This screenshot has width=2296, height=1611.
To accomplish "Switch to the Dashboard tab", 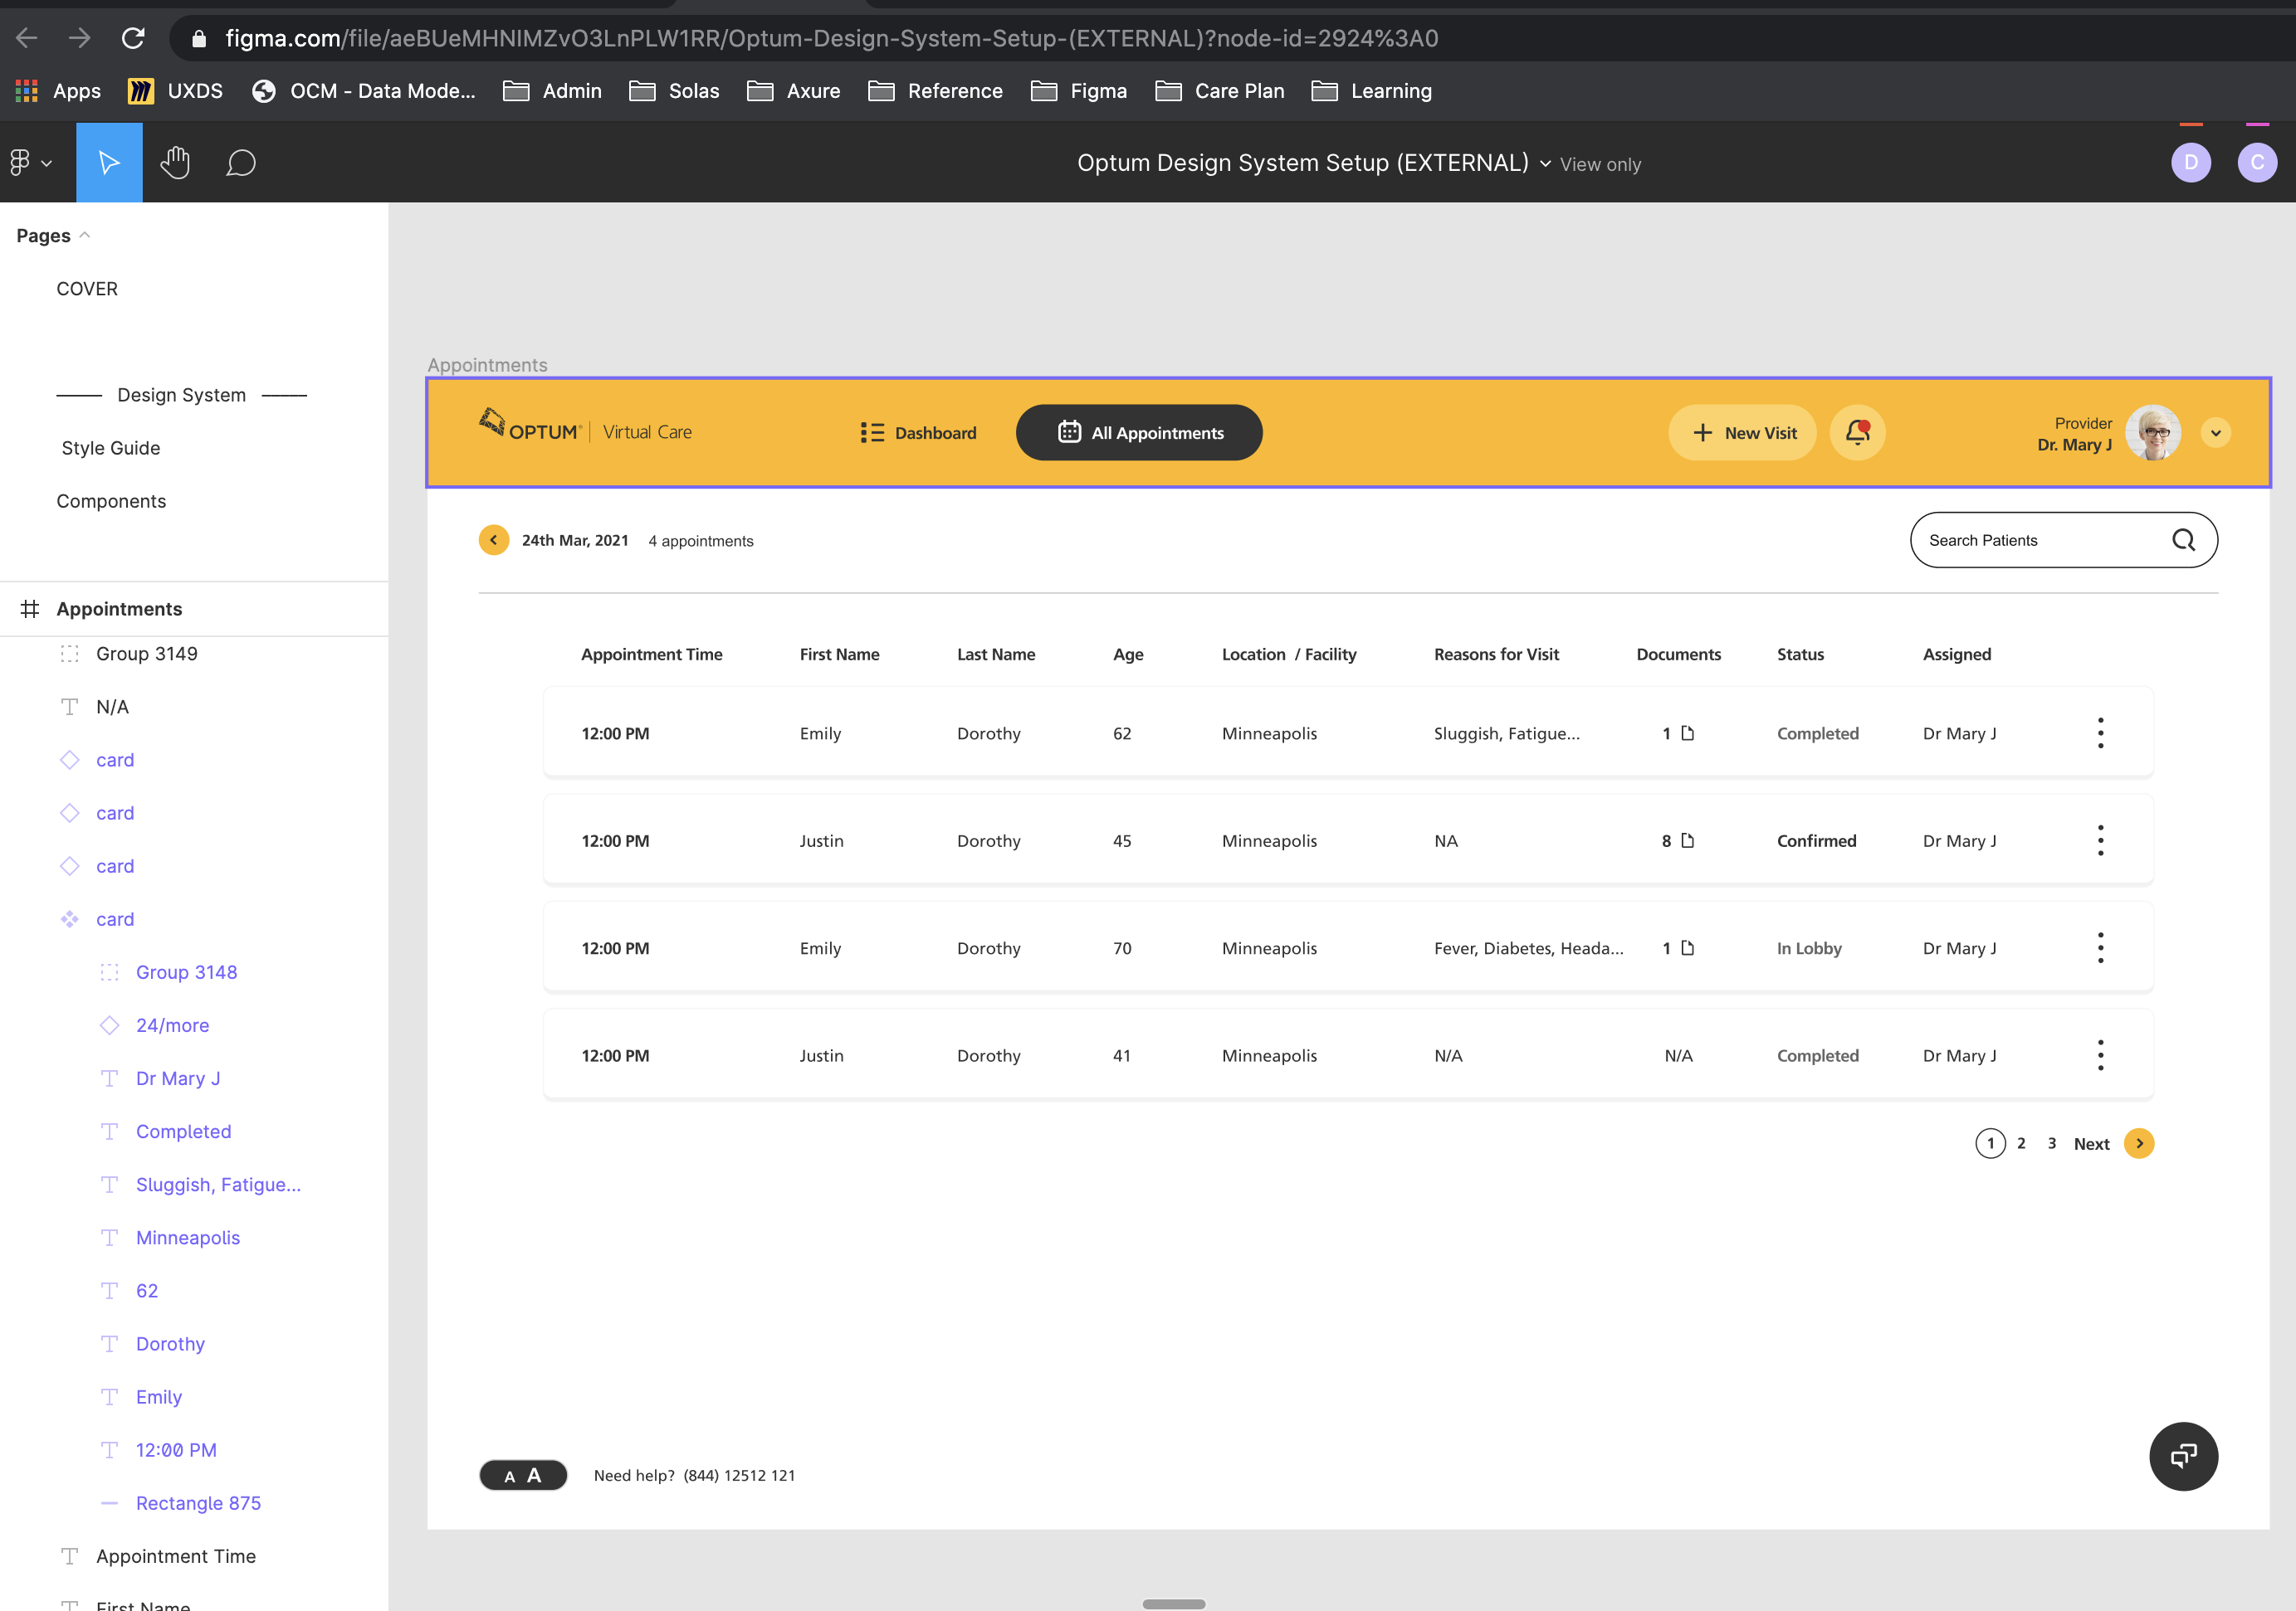I will click(x=918, y=433).
